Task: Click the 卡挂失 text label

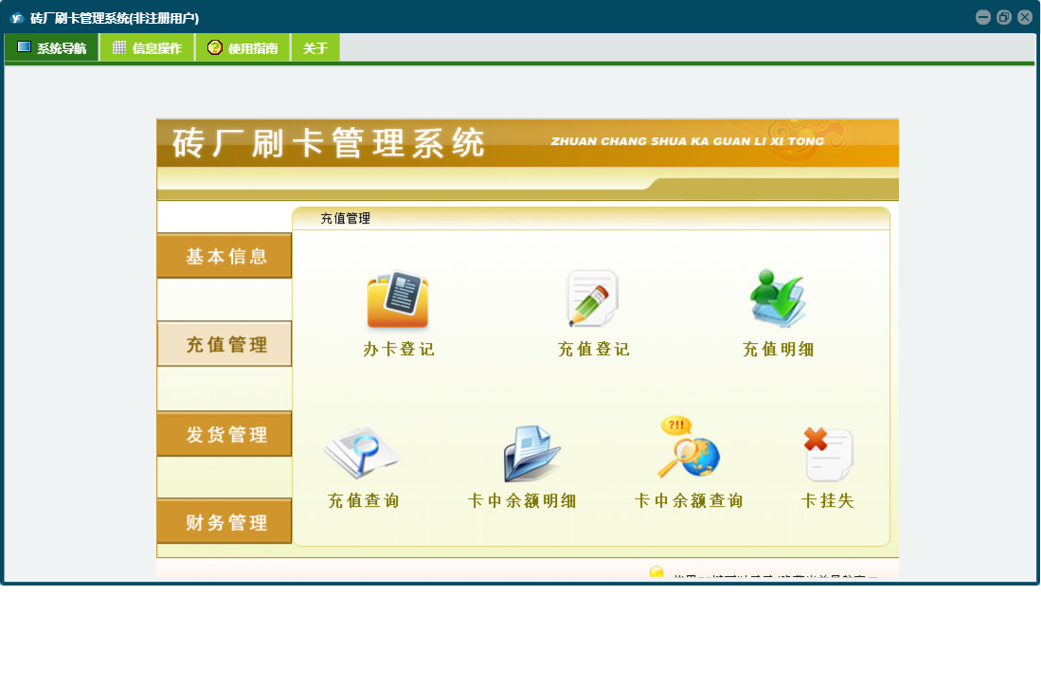Action: 827,500
